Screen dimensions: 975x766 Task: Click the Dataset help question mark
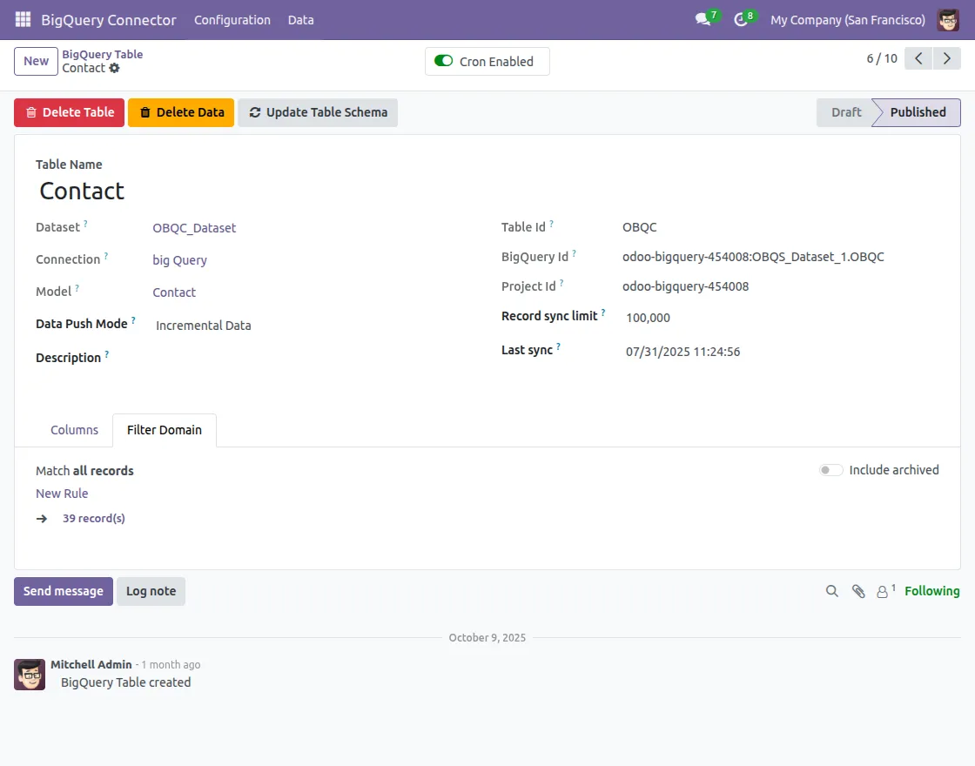85,223
